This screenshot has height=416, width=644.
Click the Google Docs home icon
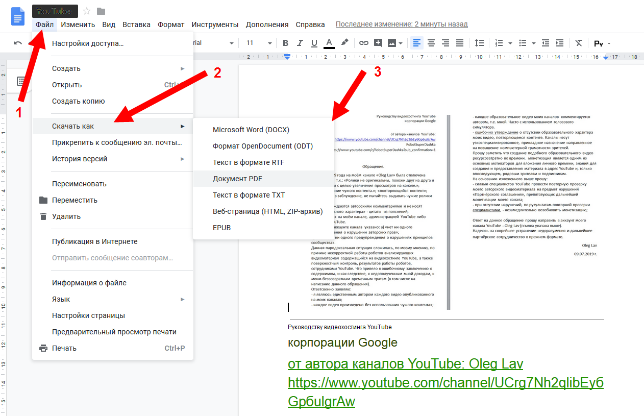pos(18,16)
